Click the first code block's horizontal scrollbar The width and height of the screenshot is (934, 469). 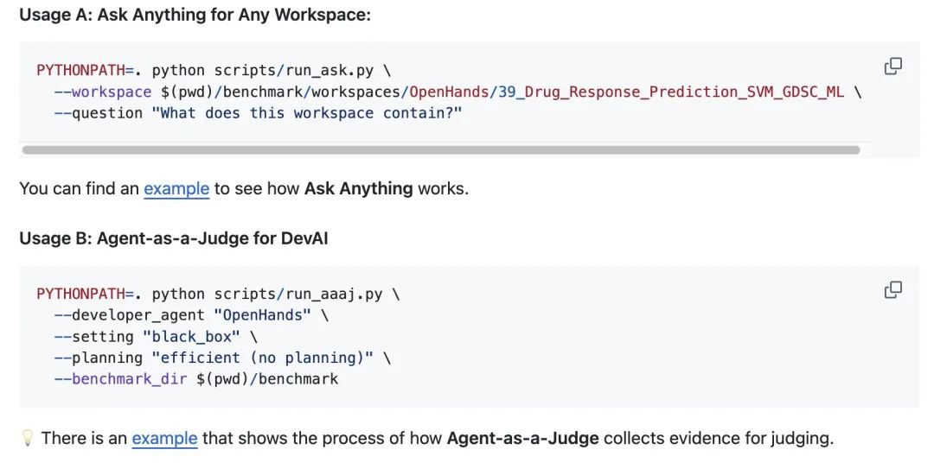pos(441,149)
